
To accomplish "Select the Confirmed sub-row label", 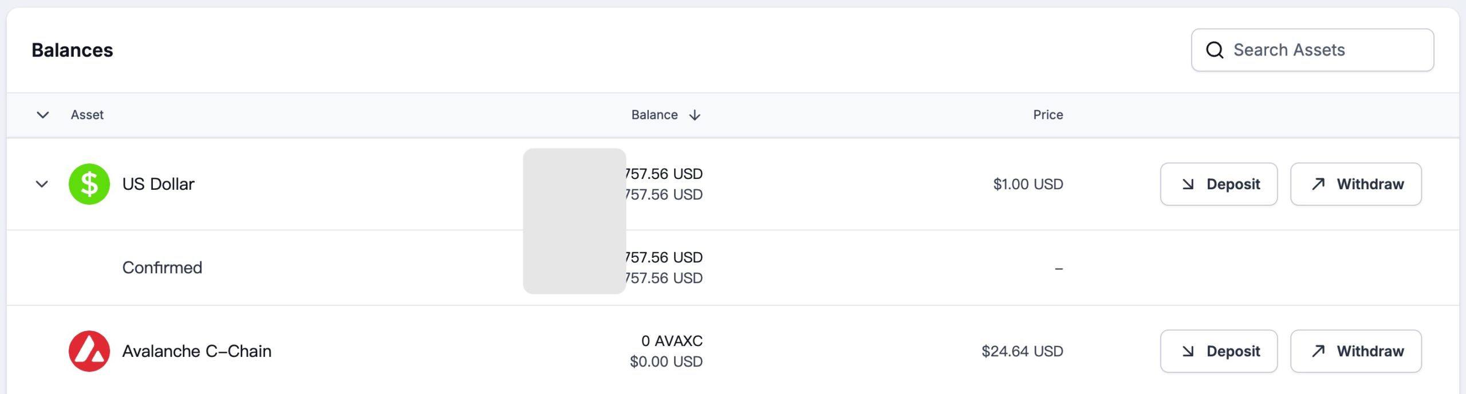I will pos(162,268).
